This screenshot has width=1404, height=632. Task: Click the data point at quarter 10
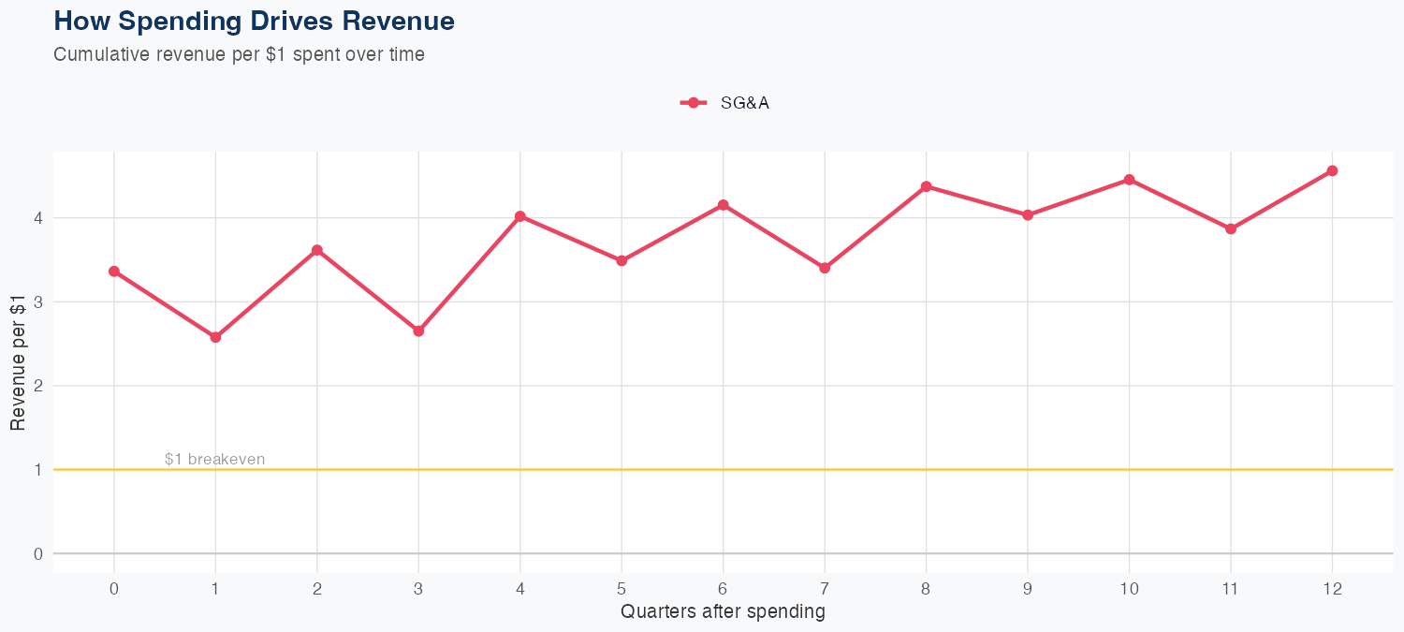pos(1130,180)
